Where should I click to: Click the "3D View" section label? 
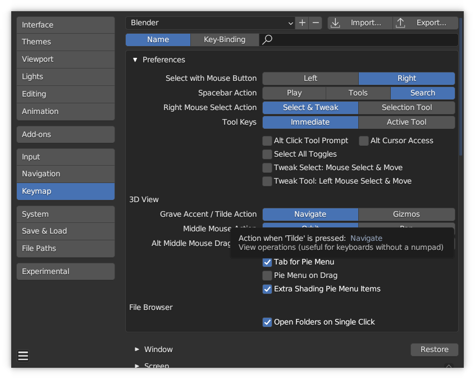point(144,200)
